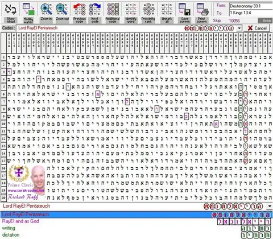Click the Codes field text Lord RayEl Pentateuch
Image resolution: width=273 pixels, height=239 pixels.
click(38, 28)
